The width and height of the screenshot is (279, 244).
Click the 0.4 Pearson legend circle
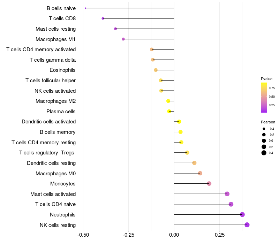(264, 153)
